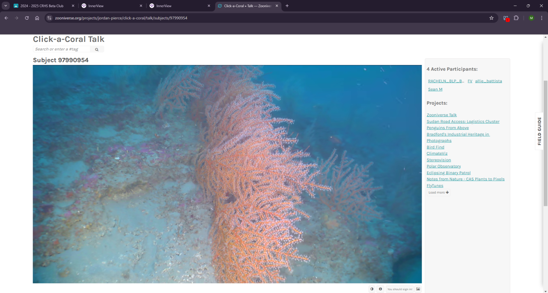Open the Eclipsing Binary Patrol link
The image size is (548, 293).
click(x=449, y=173)
